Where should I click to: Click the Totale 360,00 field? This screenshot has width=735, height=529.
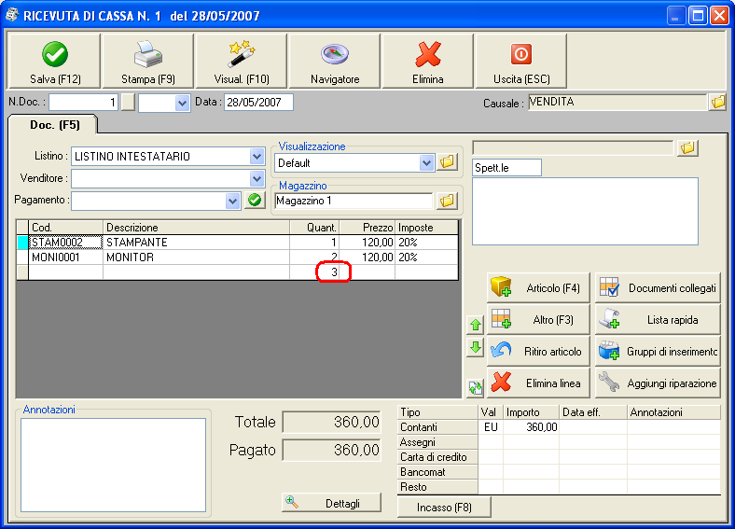(x=331, y=422)
